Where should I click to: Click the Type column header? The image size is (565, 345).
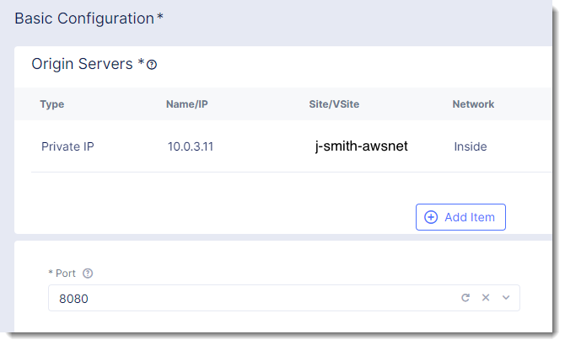52,104
